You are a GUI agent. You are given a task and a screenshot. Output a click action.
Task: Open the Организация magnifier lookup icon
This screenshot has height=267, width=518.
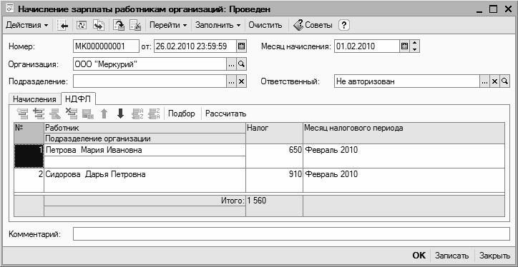pyautogui.click(x=242, y=64)
